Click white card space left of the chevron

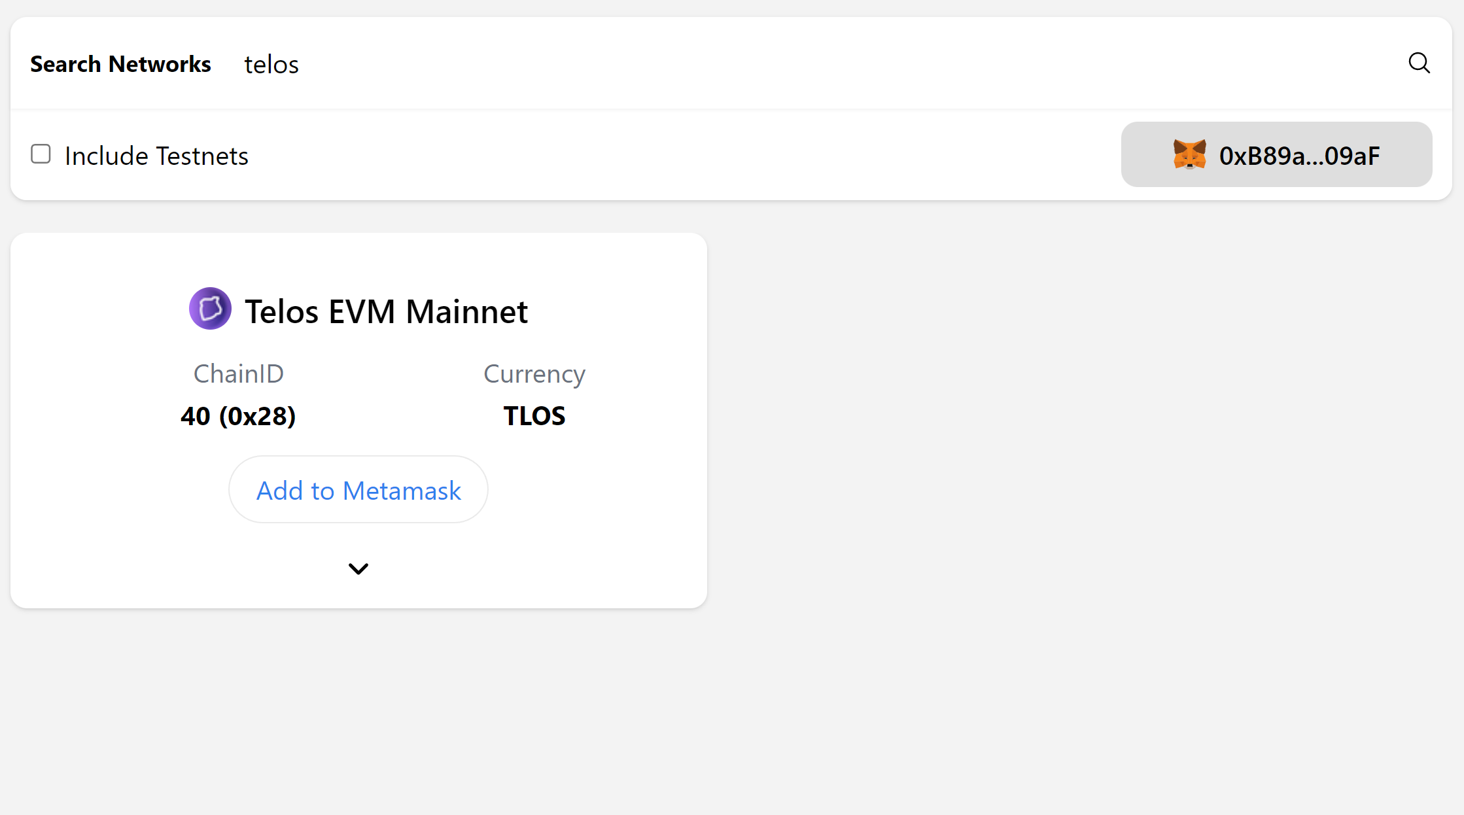point(164,568)
